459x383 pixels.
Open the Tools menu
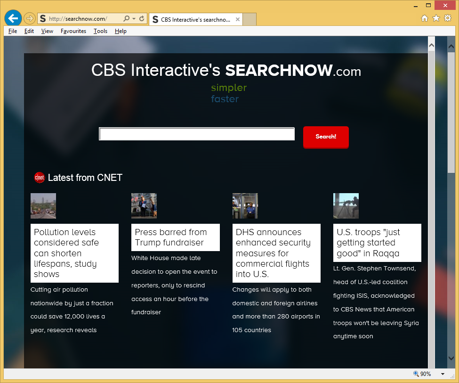click(x=100, y=31)
